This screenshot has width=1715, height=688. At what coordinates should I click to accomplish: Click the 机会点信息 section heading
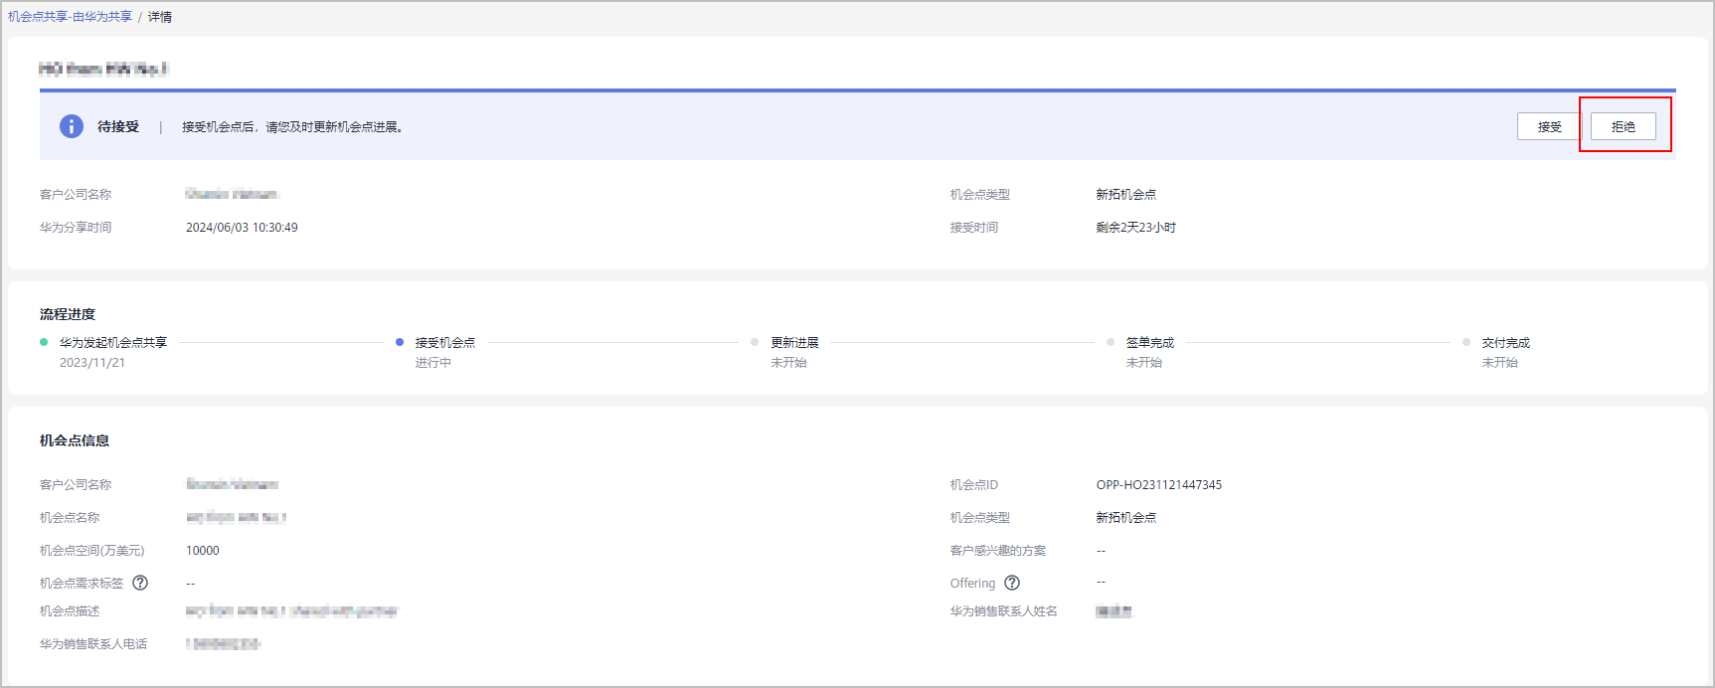pyautogui.click(x=75, y=440)
